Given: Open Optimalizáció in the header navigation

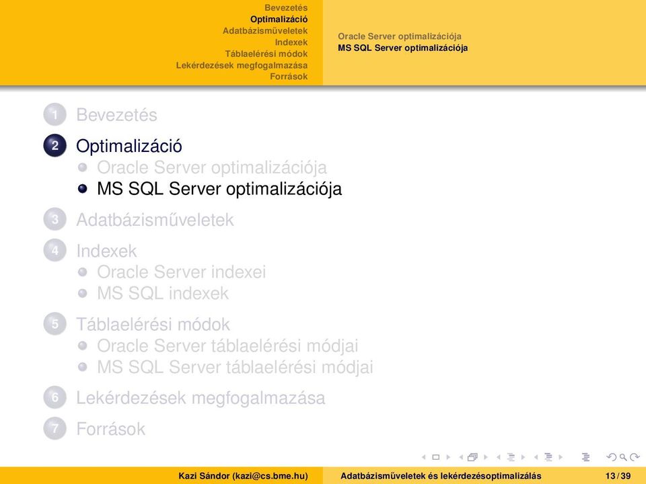Looking at the screenshot, I should (x=279, y=19).
